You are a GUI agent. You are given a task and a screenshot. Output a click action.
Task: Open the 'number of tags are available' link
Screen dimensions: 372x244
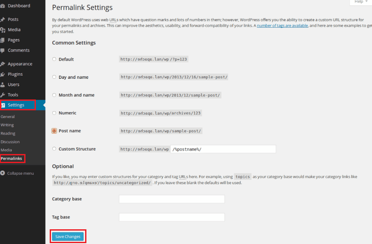(x=282, y=26)
